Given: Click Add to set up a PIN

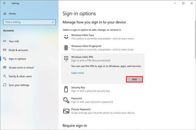Looking at the screenshot, I should [x=134, y=79].
